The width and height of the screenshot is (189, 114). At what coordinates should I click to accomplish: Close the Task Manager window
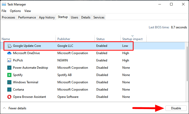pyautogui.click(x=183, y=4)
